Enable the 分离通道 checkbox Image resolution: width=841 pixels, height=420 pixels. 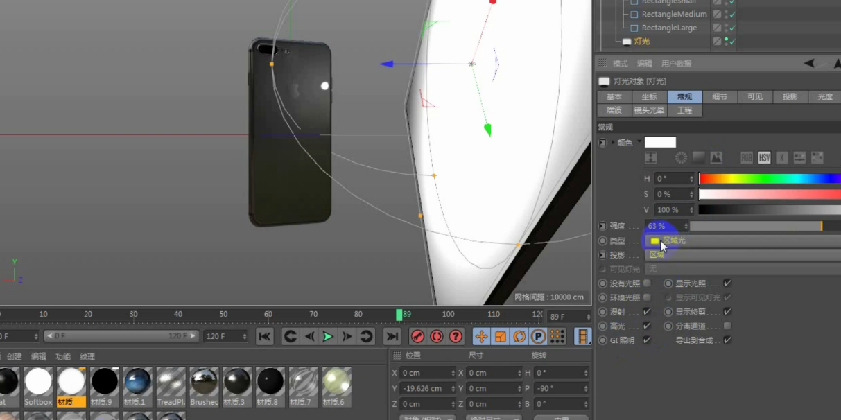point(727,326)
